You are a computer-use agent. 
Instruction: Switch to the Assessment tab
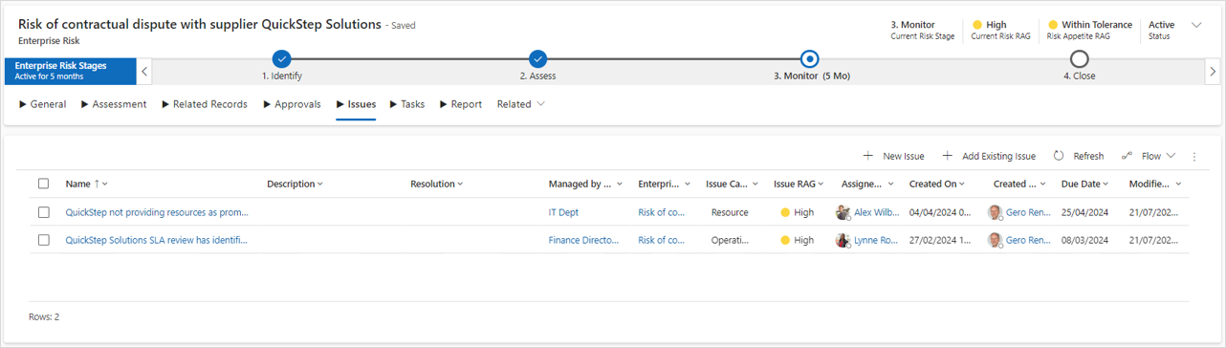click(114, 104)
